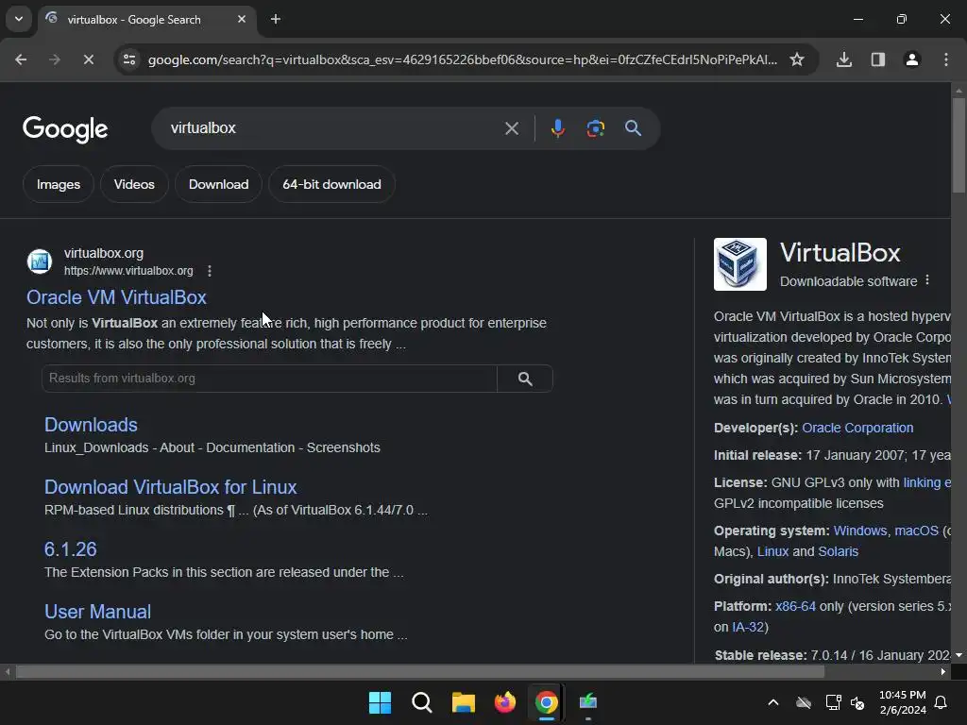This screenshot has height=725, width=967.
Task: Focus the Google search box
Action: coord(333,128)
